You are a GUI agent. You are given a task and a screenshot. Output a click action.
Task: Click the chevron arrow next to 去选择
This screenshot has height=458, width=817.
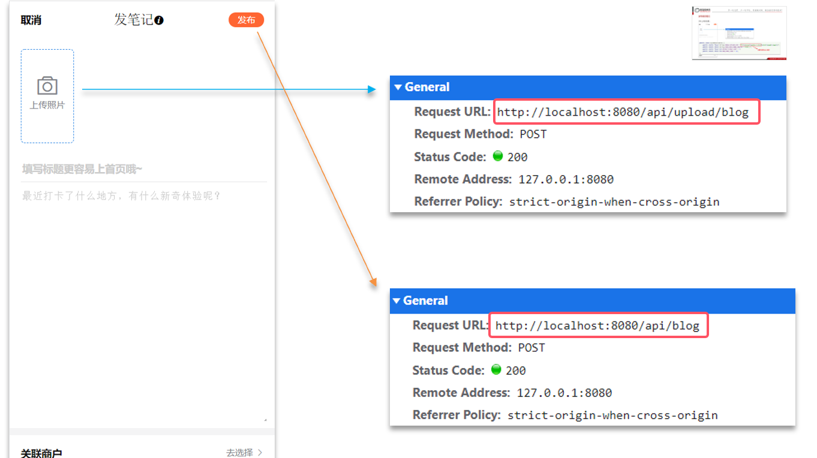(x=260, y=453)
